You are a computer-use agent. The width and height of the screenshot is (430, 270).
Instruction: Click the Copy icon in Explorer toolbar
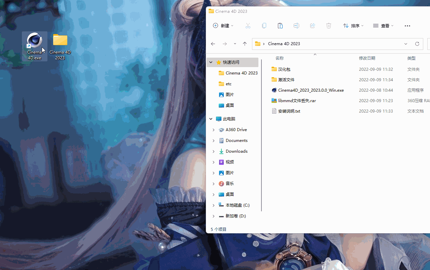coord(264,26)
